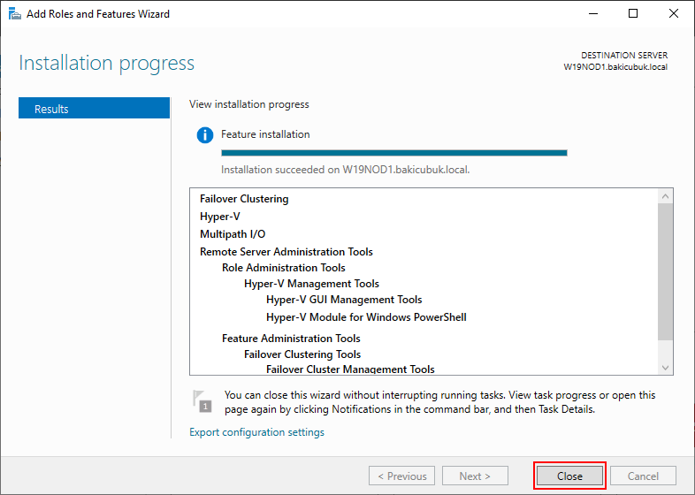Viewport: 695px width, 495px height.
Task: Click the Next button
Action: (475, 476)
